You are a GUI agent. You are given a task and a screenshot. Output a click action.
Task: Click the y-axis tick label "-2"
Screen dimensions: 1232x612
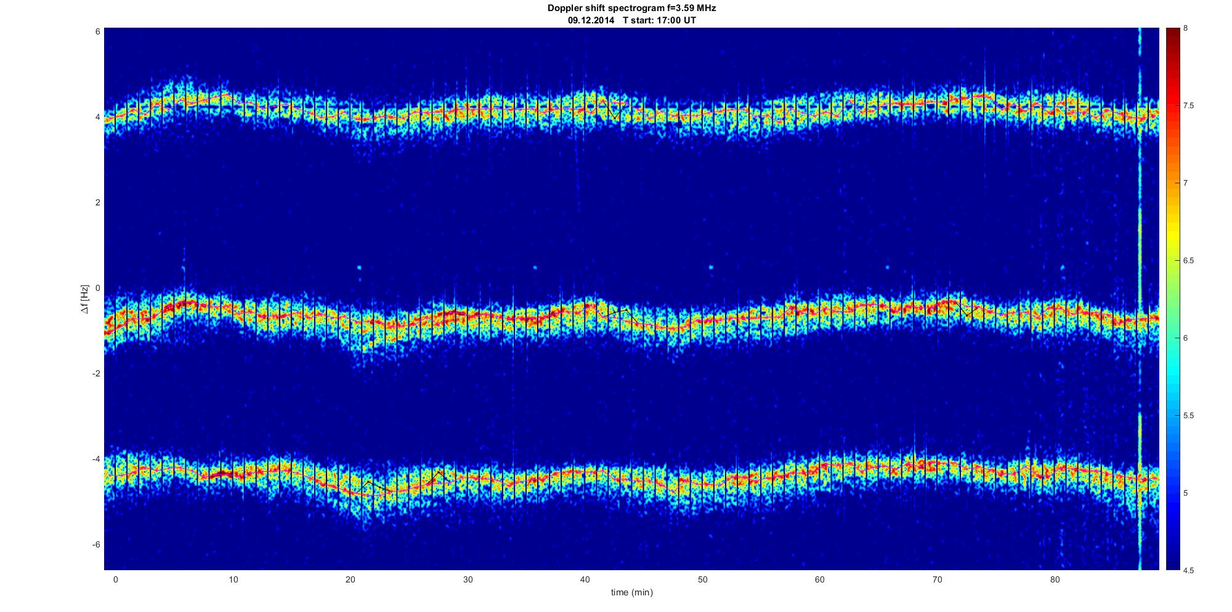(x=95, y=373)
